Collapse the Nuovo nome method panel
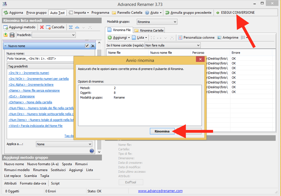The image size is (281, 196). 5,46
